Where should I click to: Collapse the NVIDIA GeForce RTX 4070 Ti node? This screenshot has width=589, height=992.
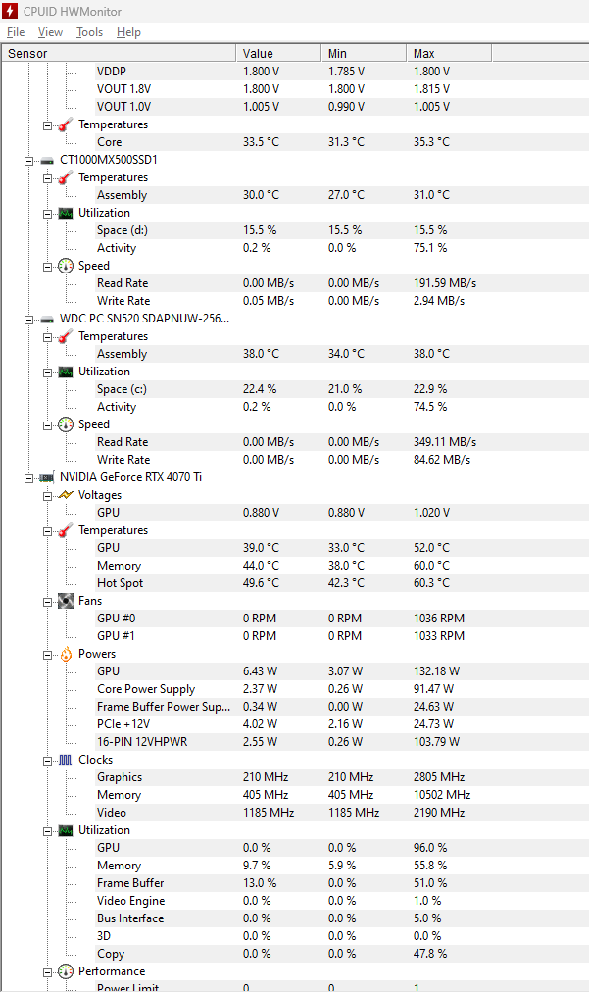[x=28, y=478]
